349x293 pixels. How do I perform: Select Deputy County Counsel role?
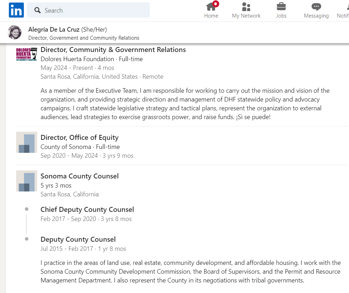[x=78, y=240]
